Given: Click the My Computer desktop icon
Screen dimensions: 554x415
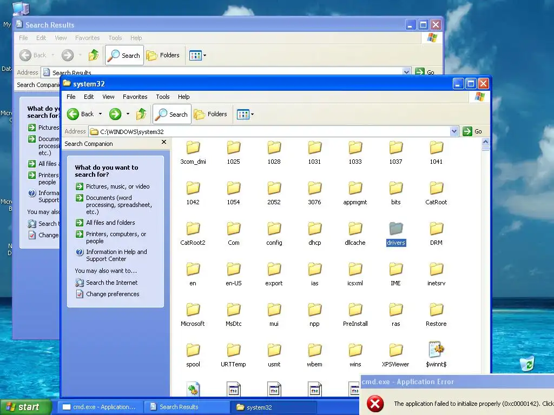Looking at the screenshot, I should 21,9.
